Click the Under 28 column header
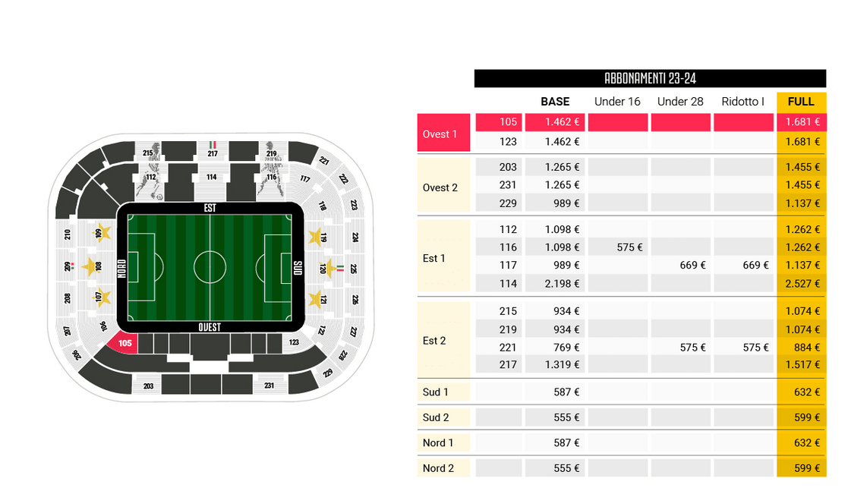The height and width of the screenshot is (494, 848). (x=680, y=102)
